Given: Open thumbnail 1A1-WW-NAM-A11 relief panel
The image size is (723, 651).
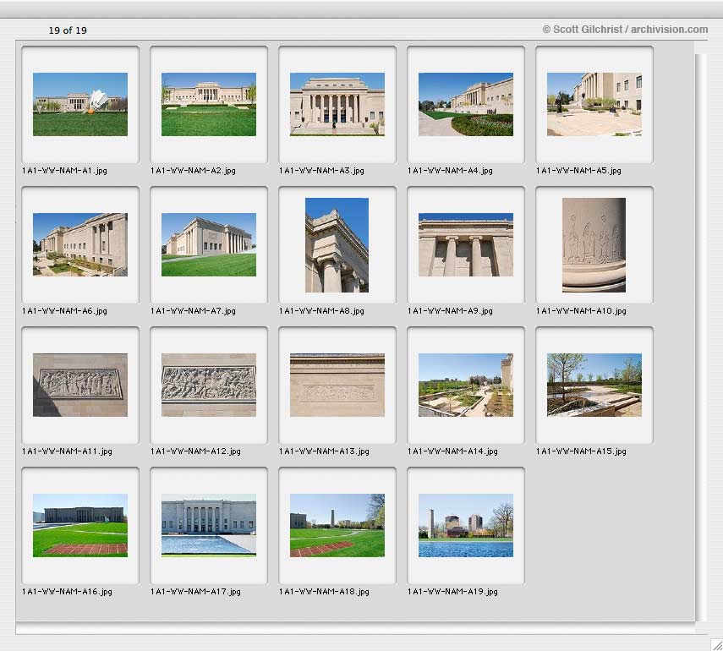Looking at the screenshot, I should click(x=80, y=385).
